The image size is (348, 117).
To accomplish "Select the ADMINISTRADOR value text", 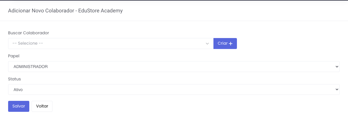I will pos(31,67).
